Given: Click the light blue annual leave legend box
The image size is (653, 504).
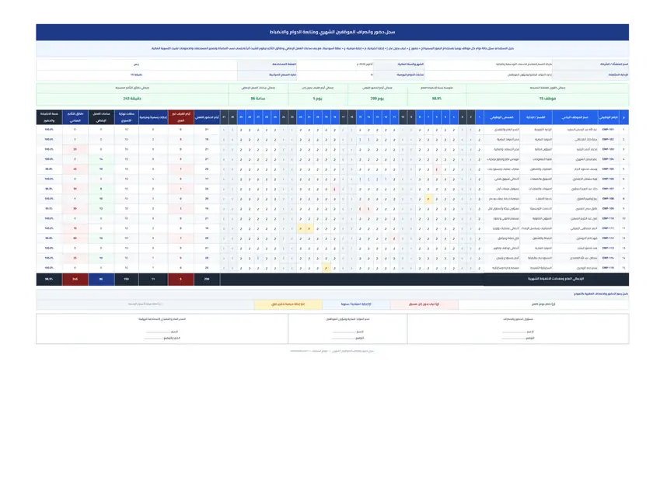Looking at the screenshot, I should point(356,304).
